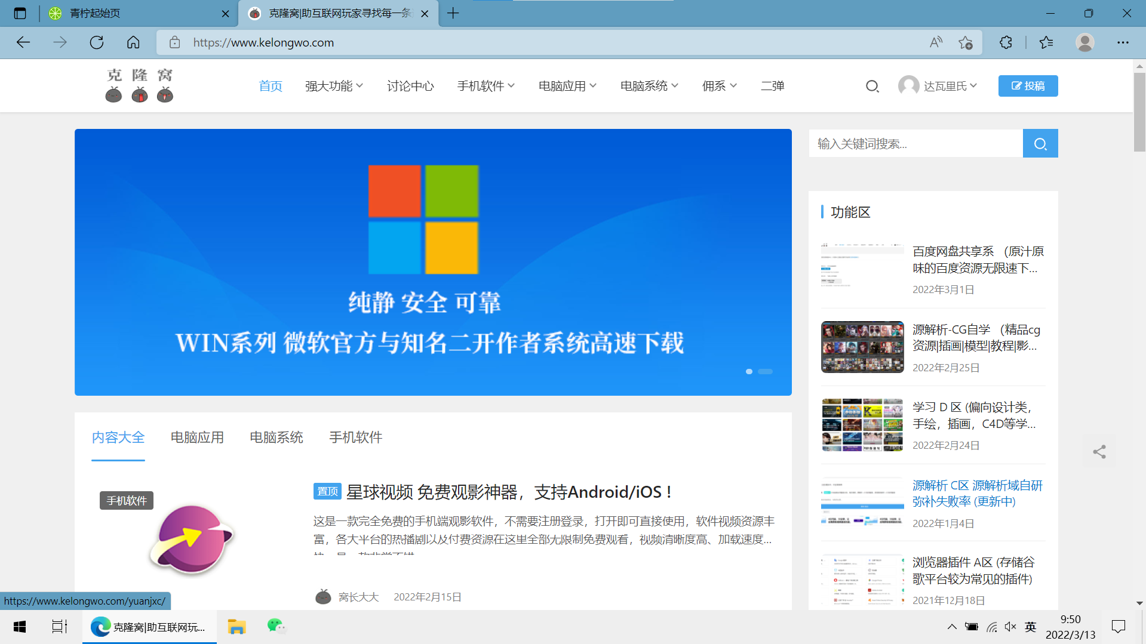Open the notification center icon

coord(1118,627)
